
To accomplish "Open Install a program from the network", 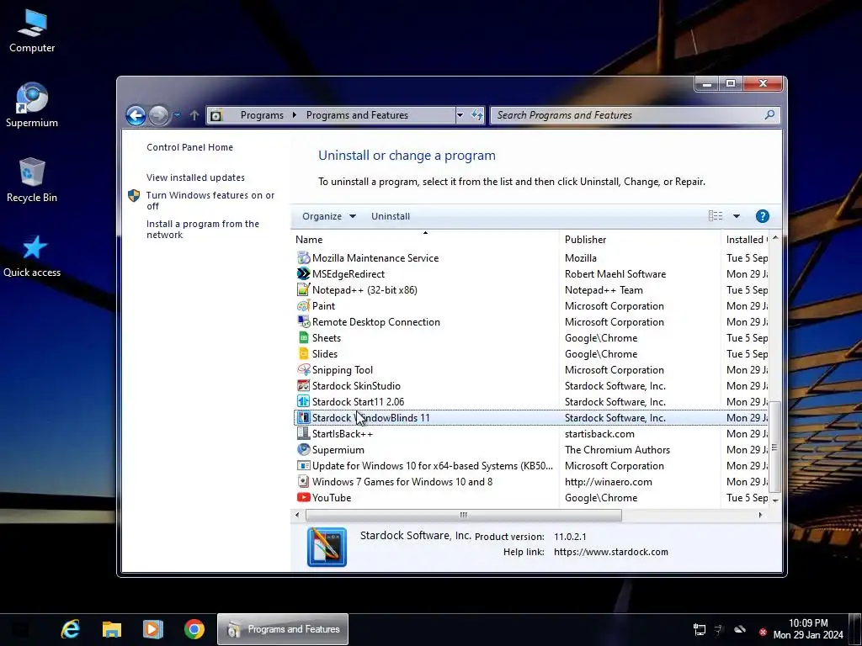I will click(202, 229).
